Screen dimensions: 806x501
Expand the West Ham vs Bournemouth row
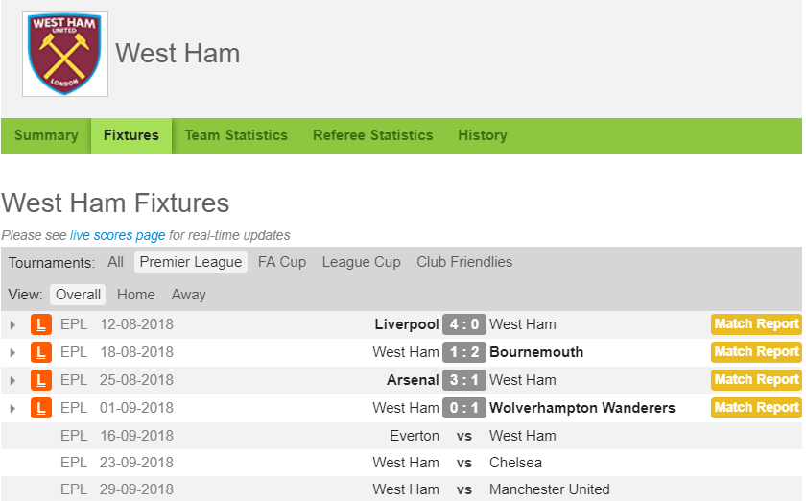12,353
